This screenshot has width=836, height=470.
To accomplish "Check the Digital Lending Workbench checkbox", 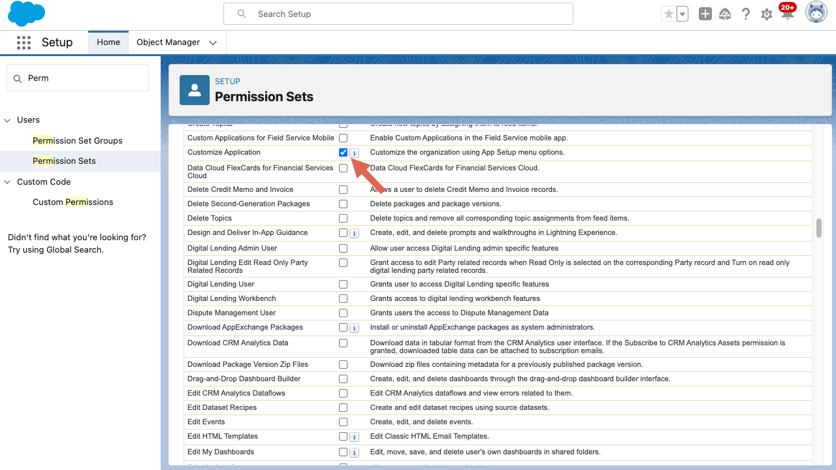I will point(343,298).
